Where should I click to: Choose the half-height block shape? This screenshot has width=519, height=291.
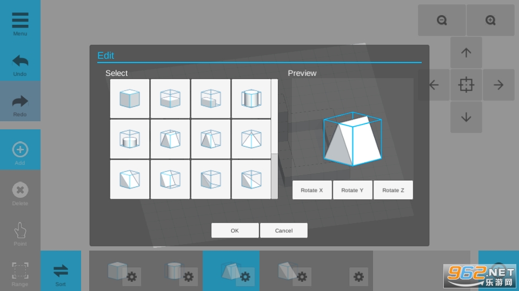point(170,99)
